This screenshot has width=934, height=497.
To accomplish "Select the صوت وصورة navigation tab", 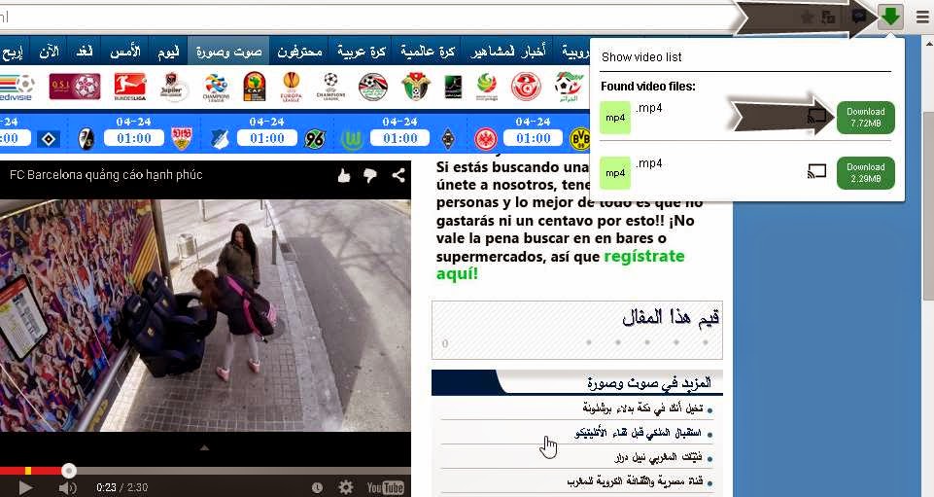I will [x=228, y=52].
